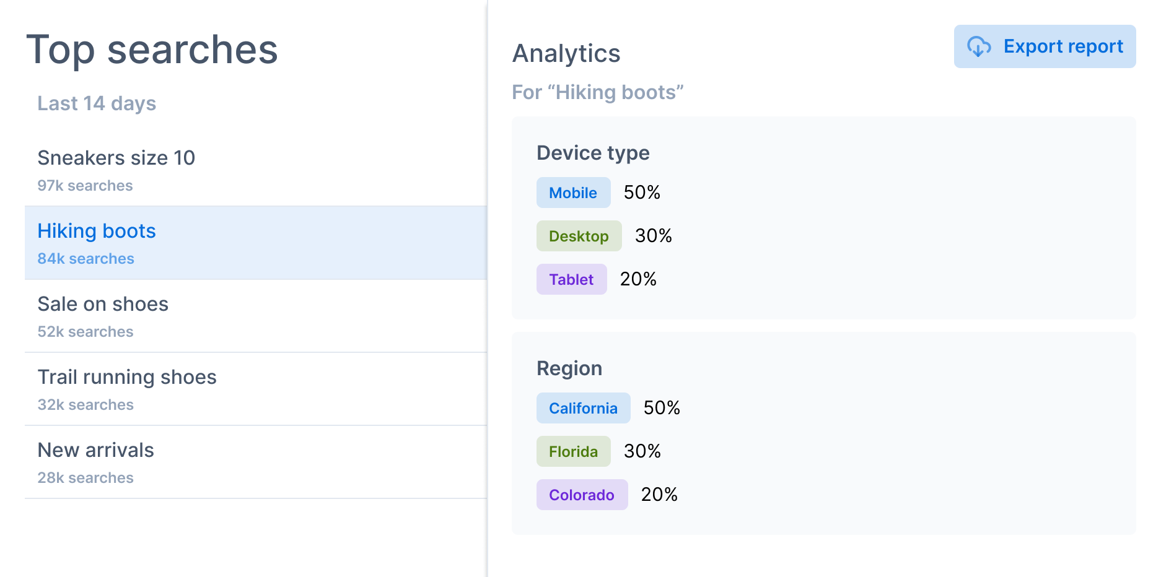Choose Trail running shoes from the list

(x=256, y=389)
